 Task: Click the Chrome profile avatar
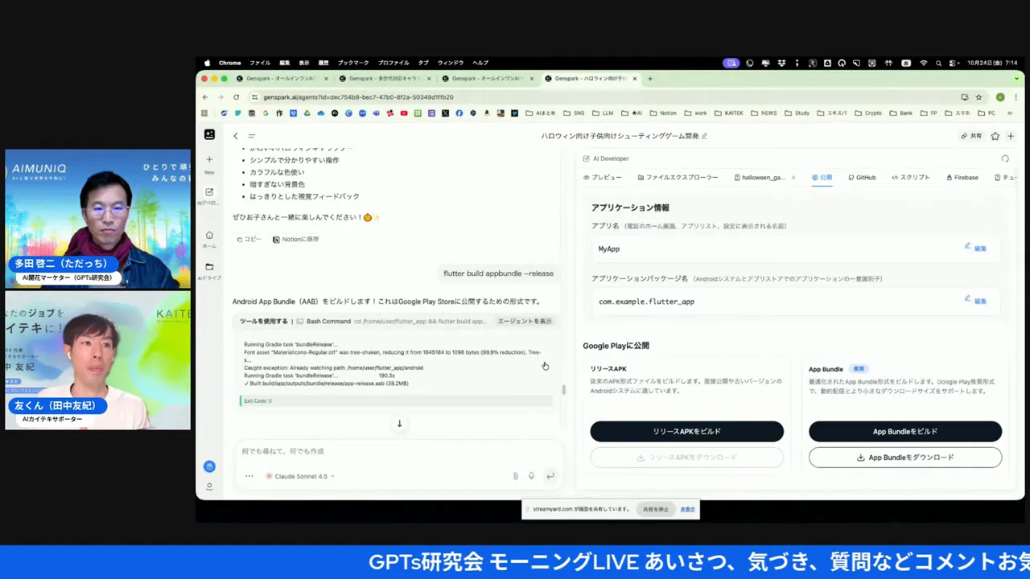[x=1000, y=97]
